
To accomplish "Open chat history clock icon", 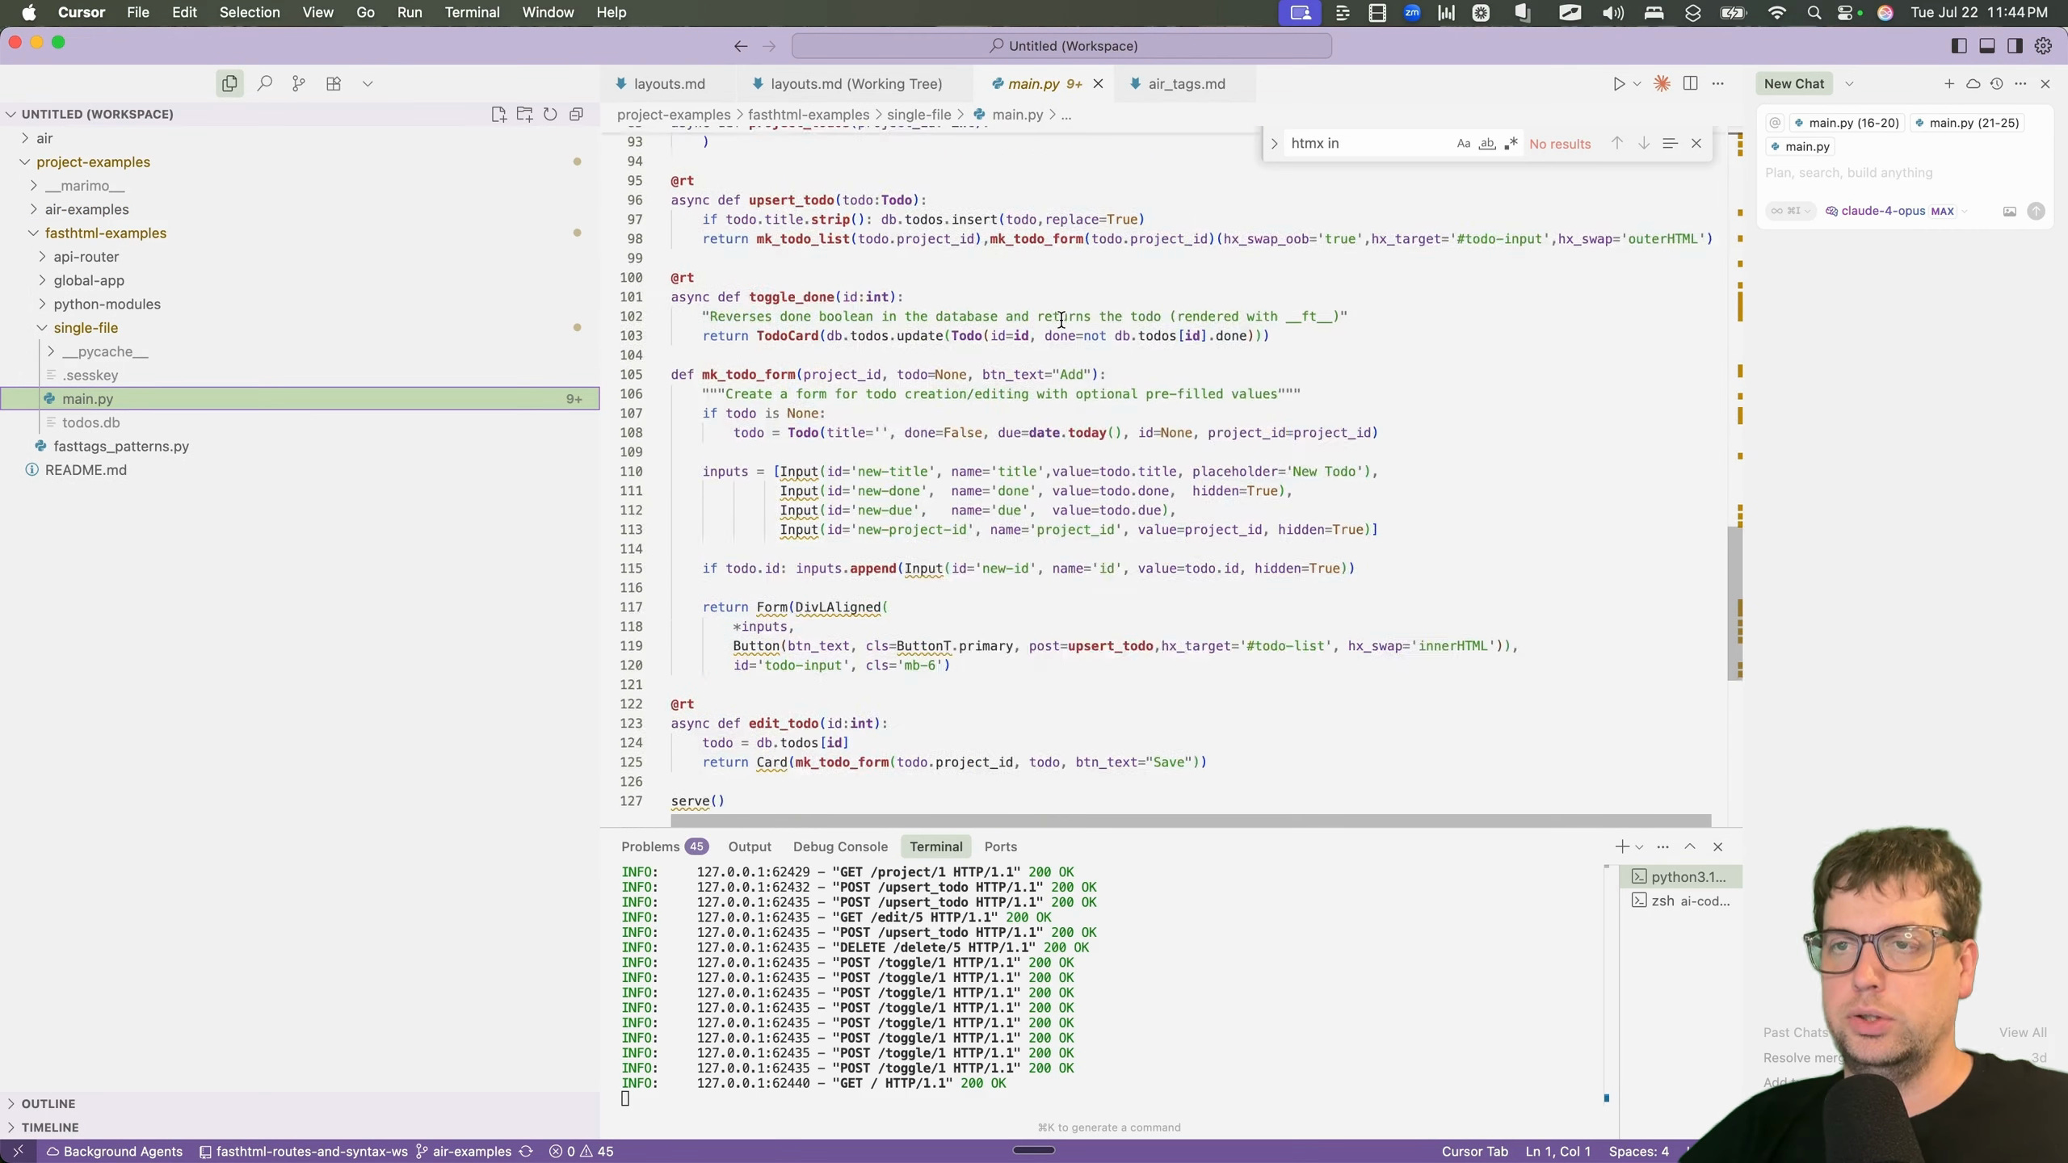I will [1996, 84].
